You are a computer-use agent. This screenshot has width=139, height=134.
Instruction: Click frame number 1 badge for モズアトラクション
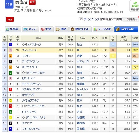pyautogui.click(x=11, y=84)
